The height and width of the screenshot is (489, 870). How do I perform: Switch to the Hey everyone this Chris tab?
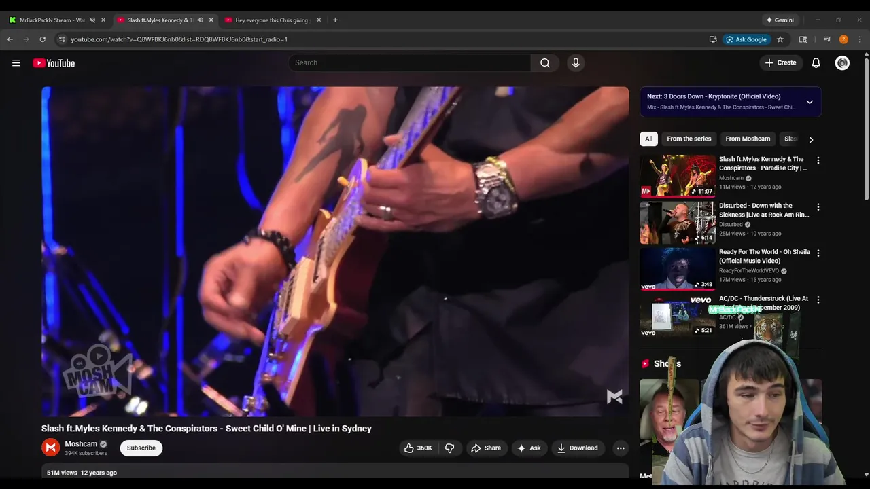coord(272,20)
